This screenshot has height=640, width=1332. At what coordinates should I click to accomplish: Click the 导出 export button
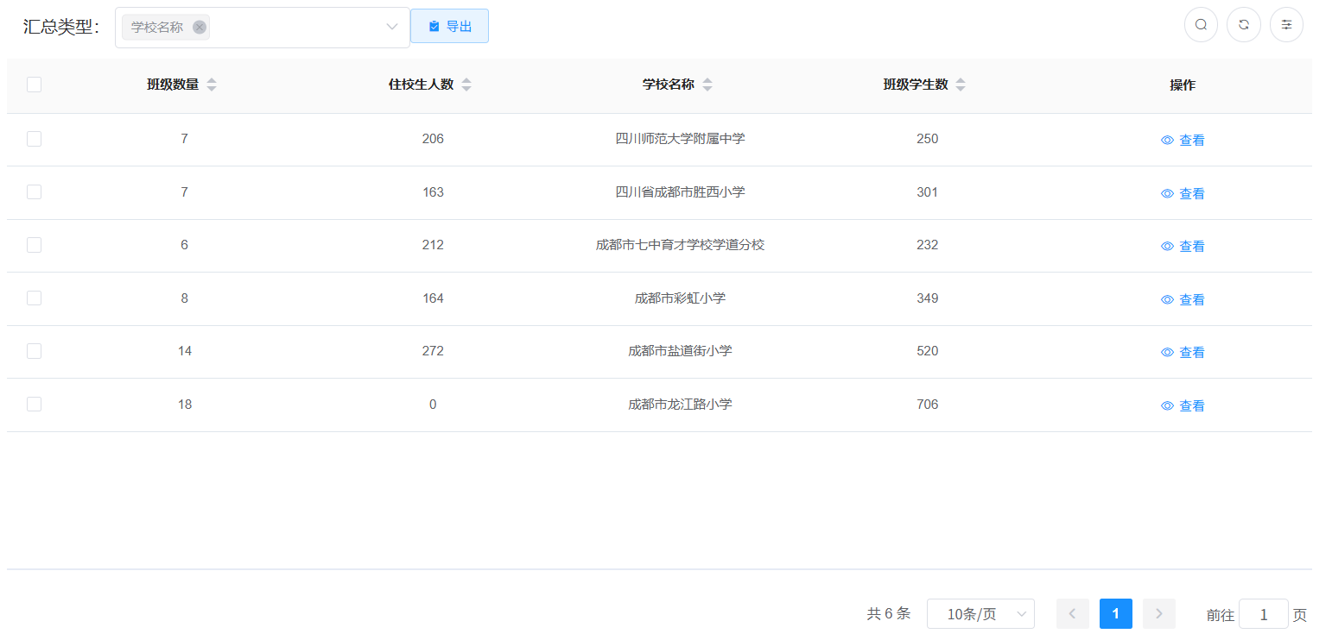pos(449,26)
